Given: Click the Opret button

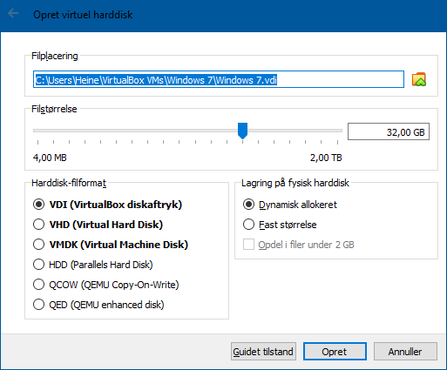Looking at the screenshot, I should (335, 352).
